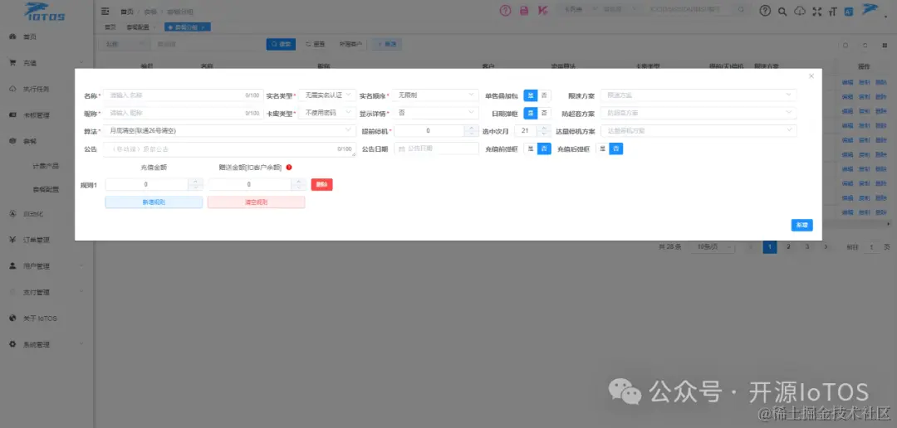Go to page 2 in pagination
Viewport: 897px width, 428px height.
click(x=788, y=247)
